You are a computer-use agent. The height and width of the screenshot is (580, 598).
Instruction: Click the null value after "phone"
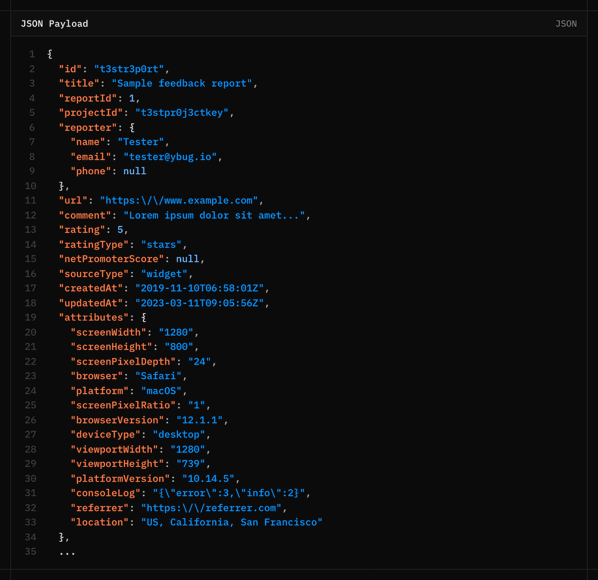(x=135, y=171)
